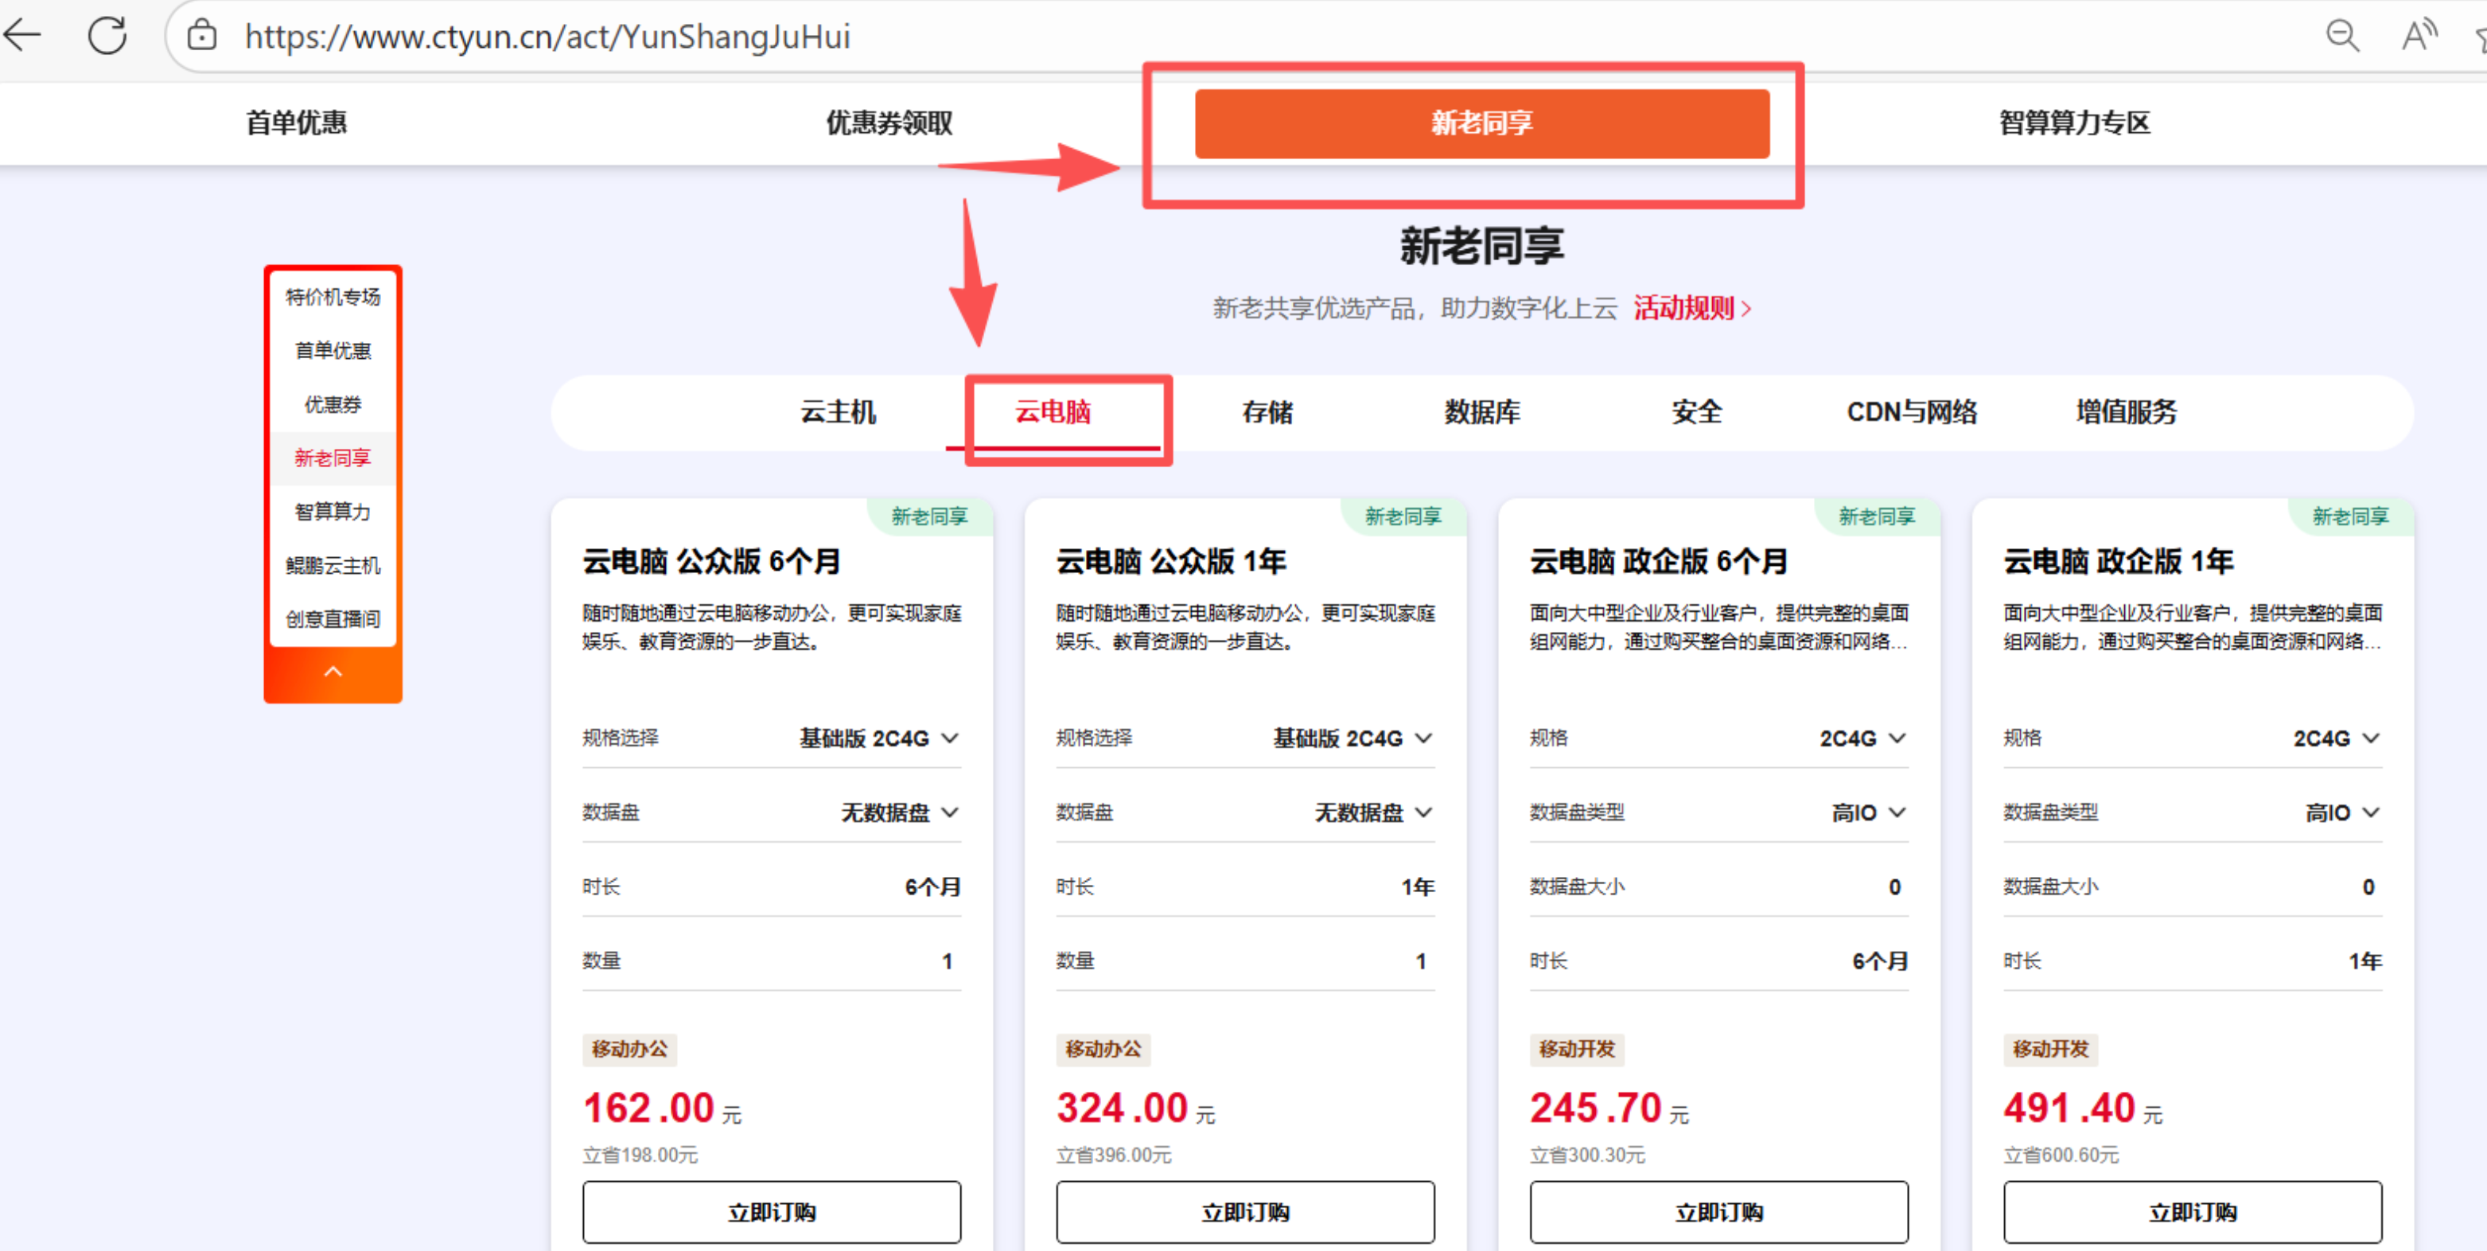The width and height of the screenshot is (2487, 1251).
Task: Click the 491.40 元 price
Action: click(2084, 1108)
